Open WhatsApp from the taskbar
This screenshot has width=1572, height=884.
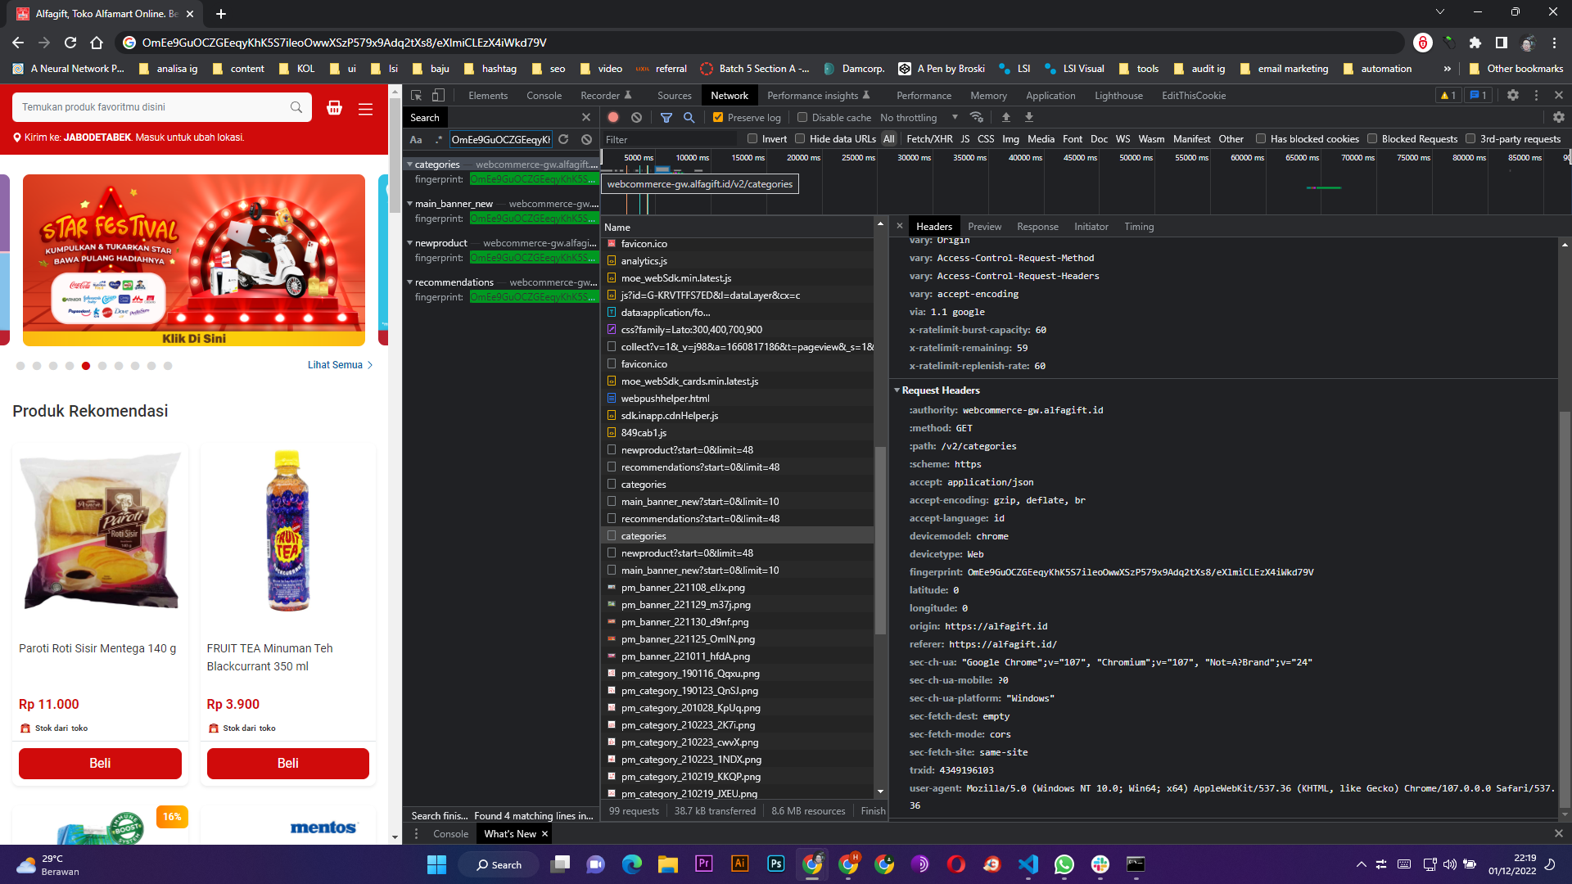pos(1064,864)
